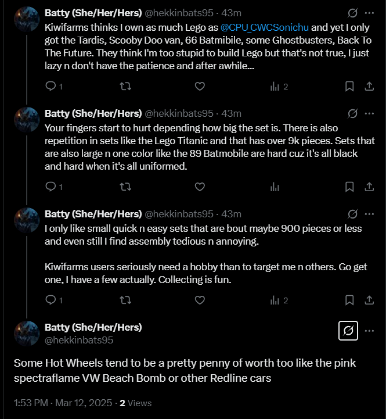386x419 pixels.
Task: Share the first tweet via share icon
Action: 369,87
